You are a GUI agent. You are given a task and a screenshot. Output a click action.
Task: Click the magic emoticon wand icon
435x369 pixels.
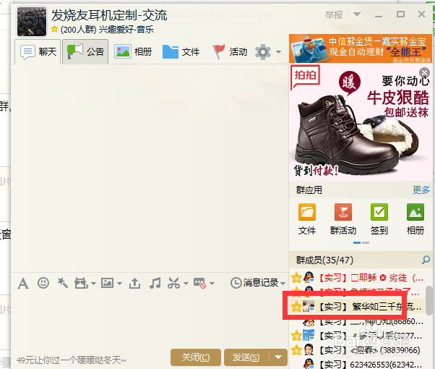point(63,283)
